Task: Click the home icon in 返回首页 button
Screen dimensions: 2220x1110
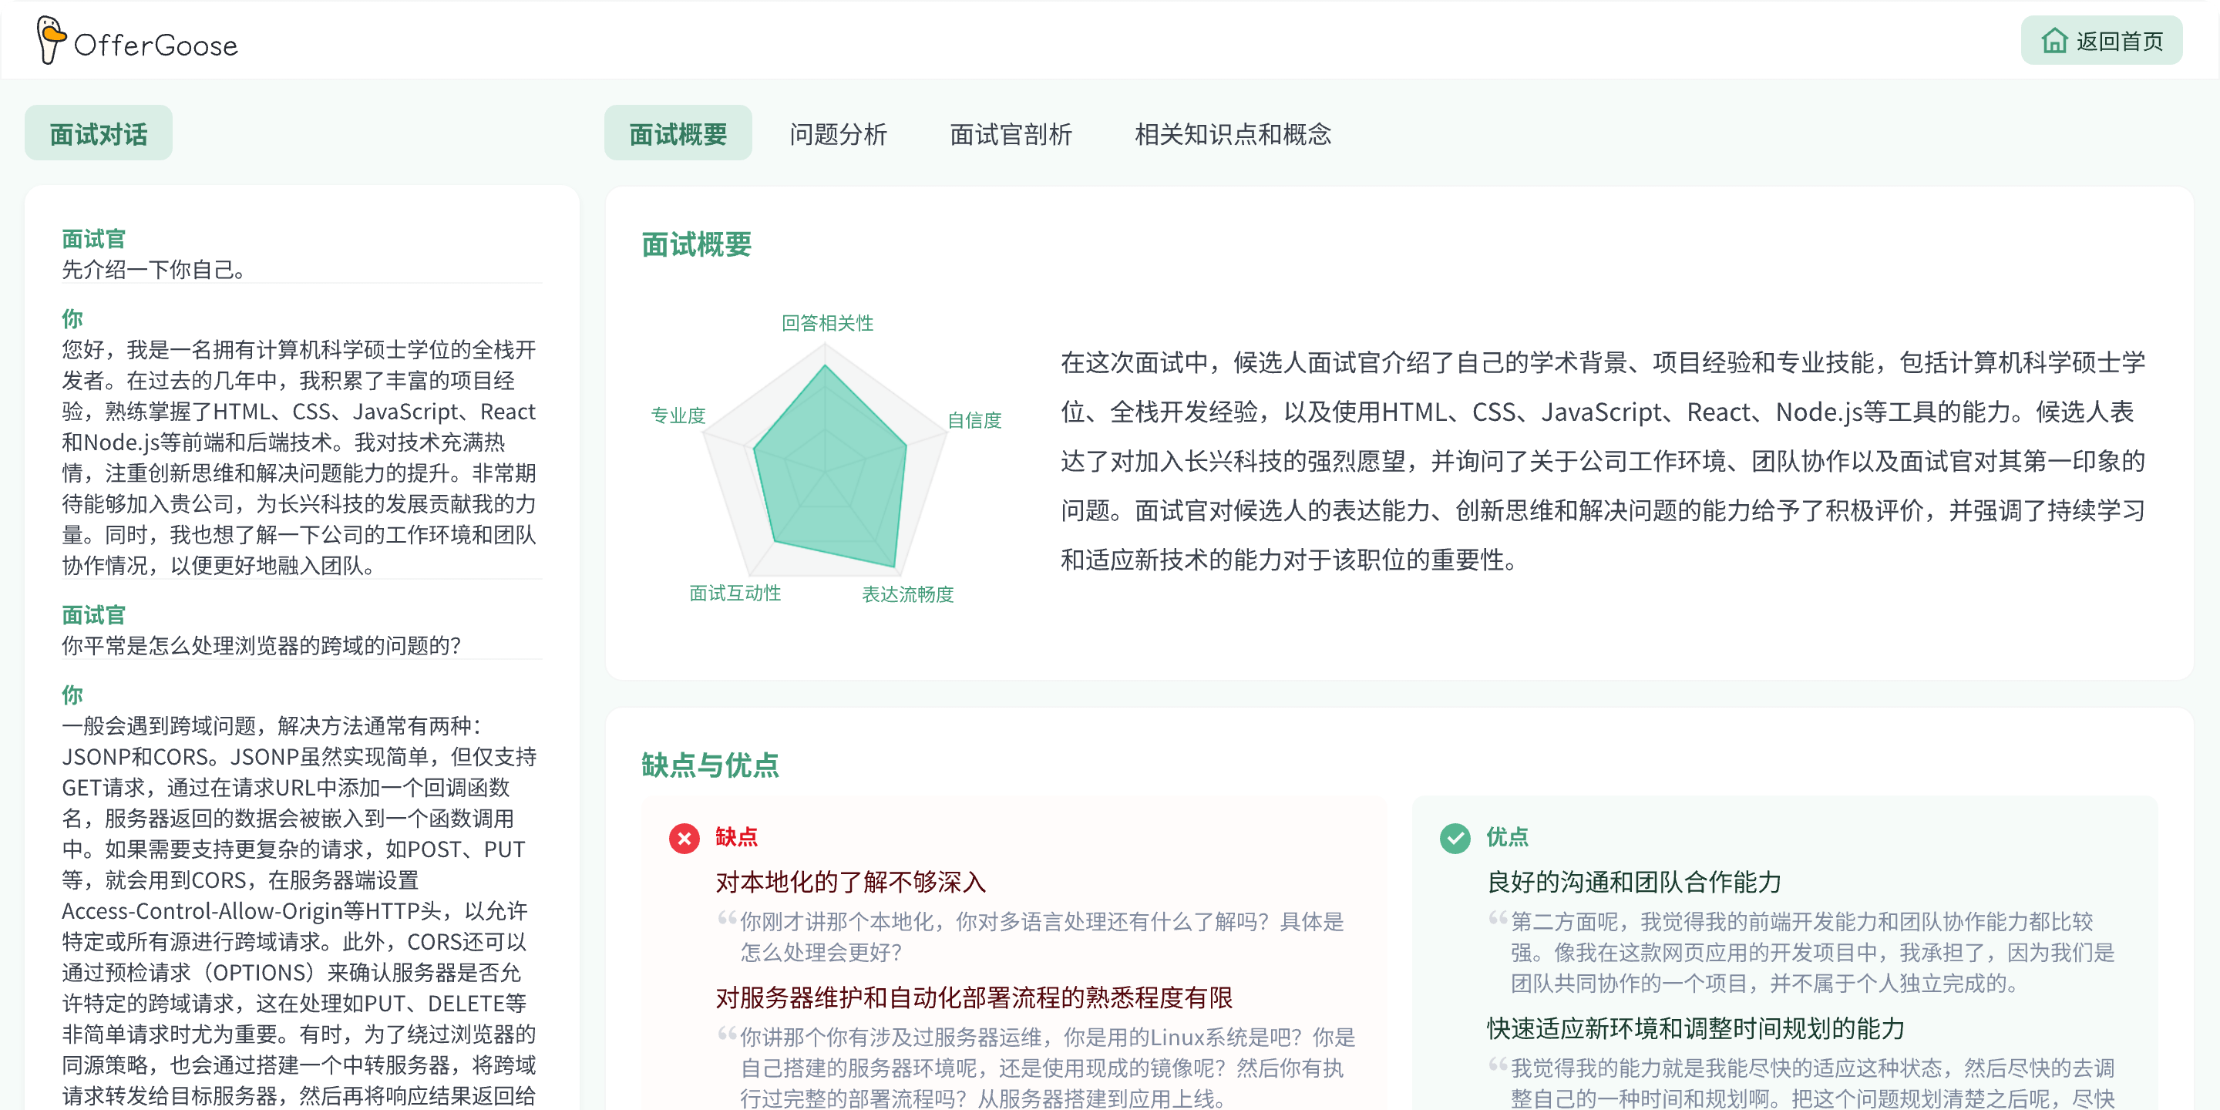Action: pos(2055,39)
